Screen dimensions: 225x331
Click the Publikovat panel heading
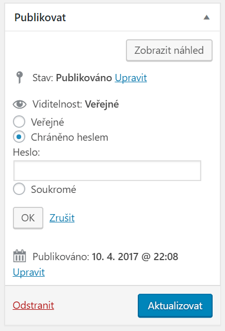pyautogui.click(x=40, y=18)
